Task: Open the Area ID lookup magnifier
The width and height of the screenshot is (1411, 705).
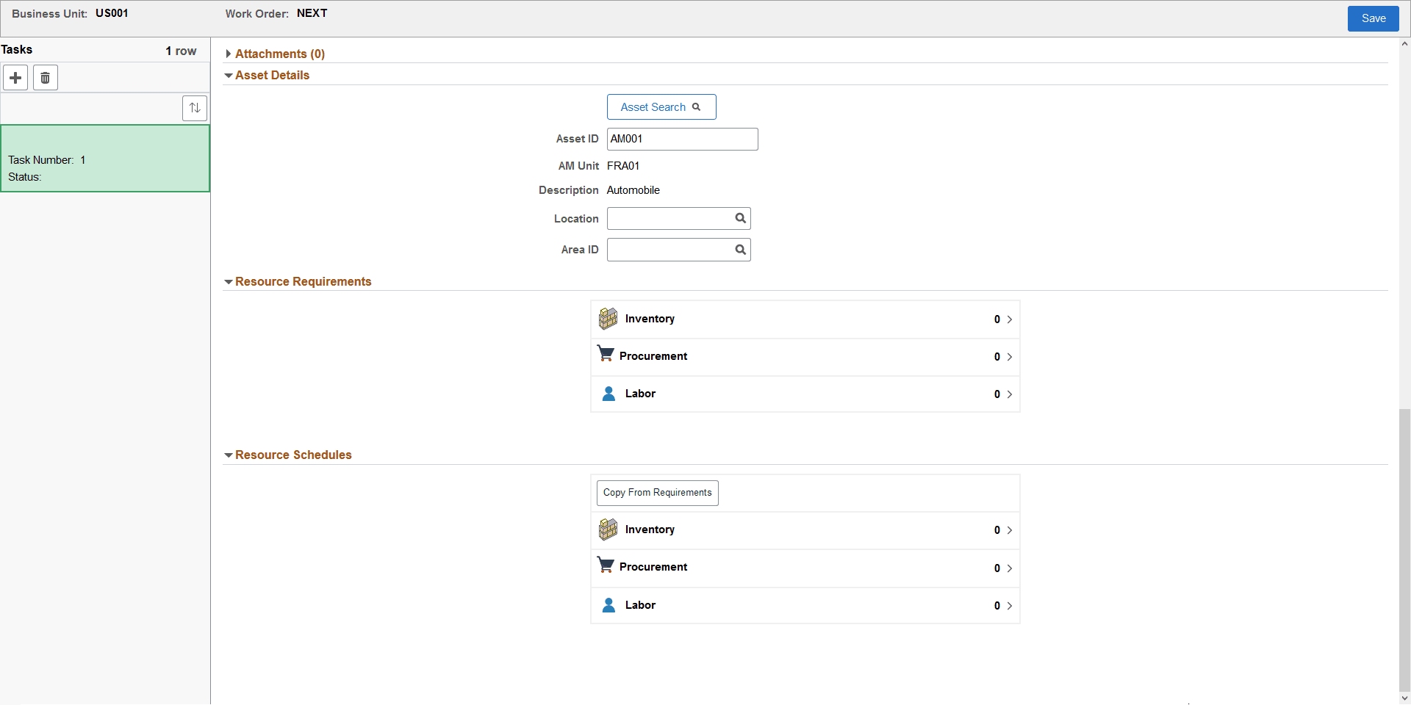Action: click(x=740, y=250)
